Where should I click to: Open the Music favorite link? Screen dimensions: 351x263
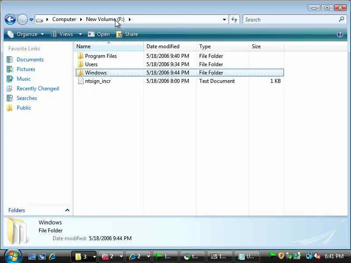(24, 79)
